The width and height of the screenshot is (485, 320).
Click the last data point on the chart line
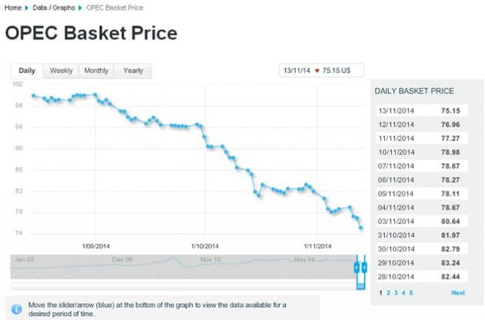click(x=361, y=228)
